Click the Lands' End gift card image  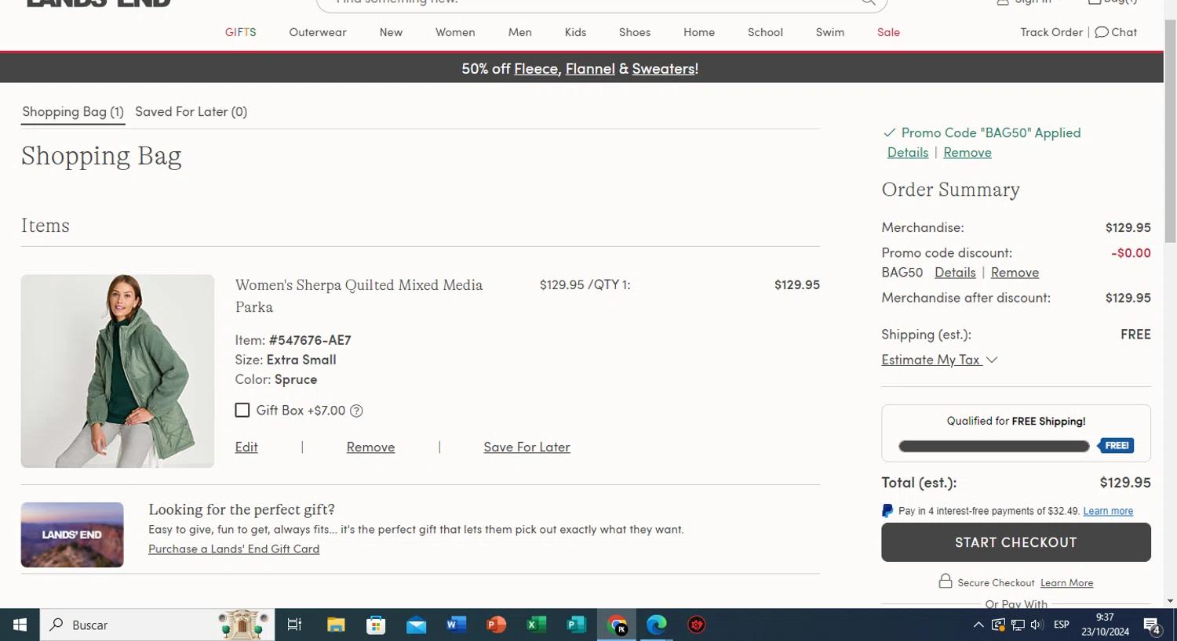pos(72,534)
